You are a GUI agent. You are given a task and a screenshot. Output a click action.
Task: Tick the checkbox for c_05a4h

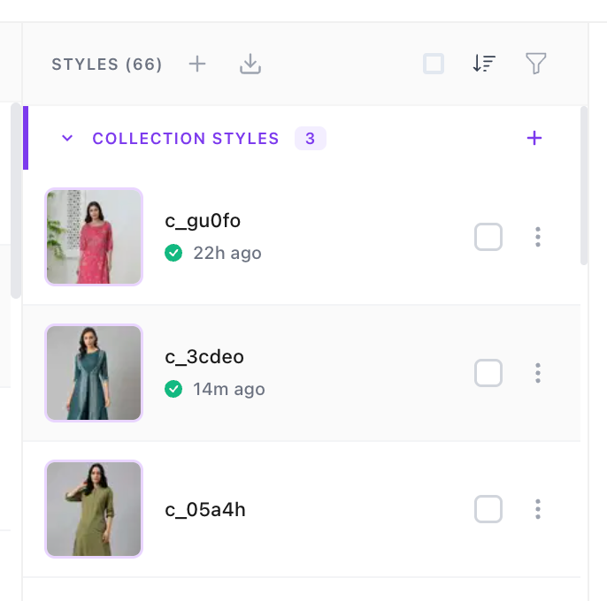(488, 509)
